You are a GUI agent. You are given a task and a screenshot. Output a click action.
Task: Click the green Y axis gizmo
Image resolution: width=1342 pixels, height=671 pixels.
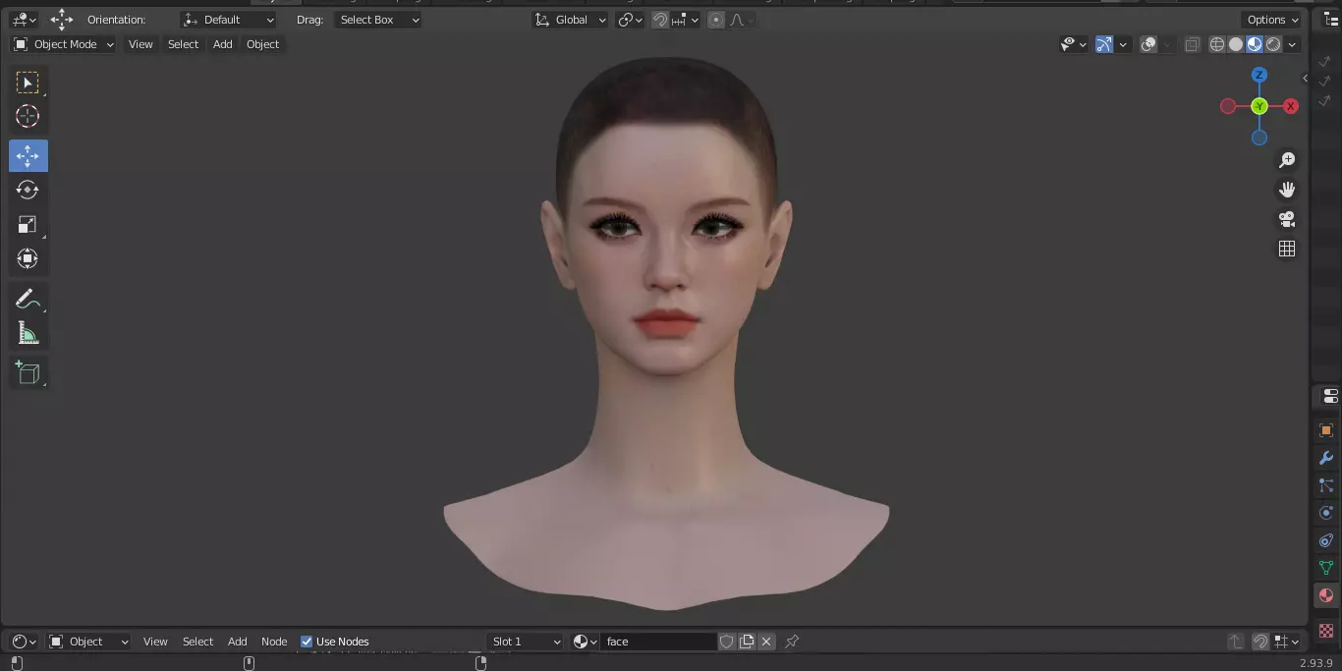[1259, 106]
